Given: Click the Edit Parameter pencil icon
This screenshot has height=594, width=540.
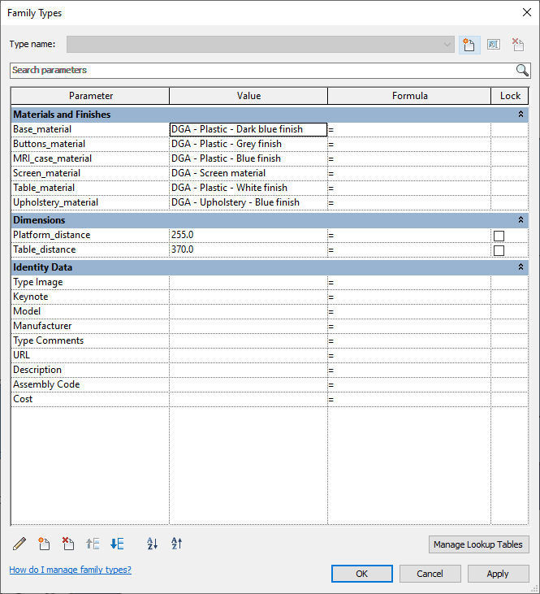Looking at the screenshot, I should pos(19,544).
